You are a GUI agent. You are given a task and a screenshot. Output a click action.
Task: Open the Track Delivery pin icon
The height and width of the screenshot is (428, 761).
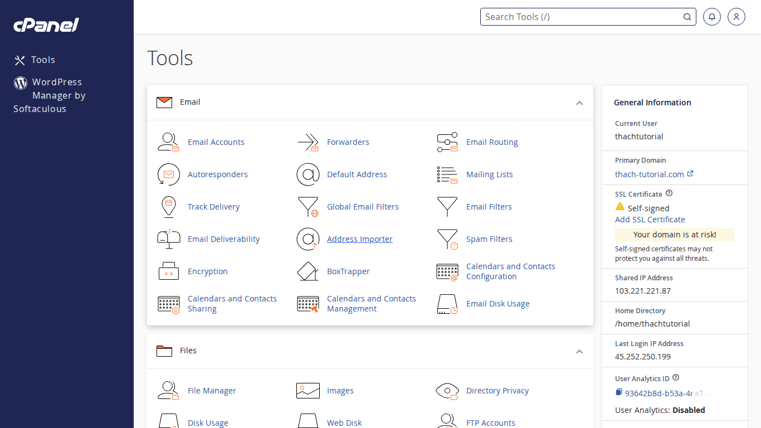click(x=168, y=207)
